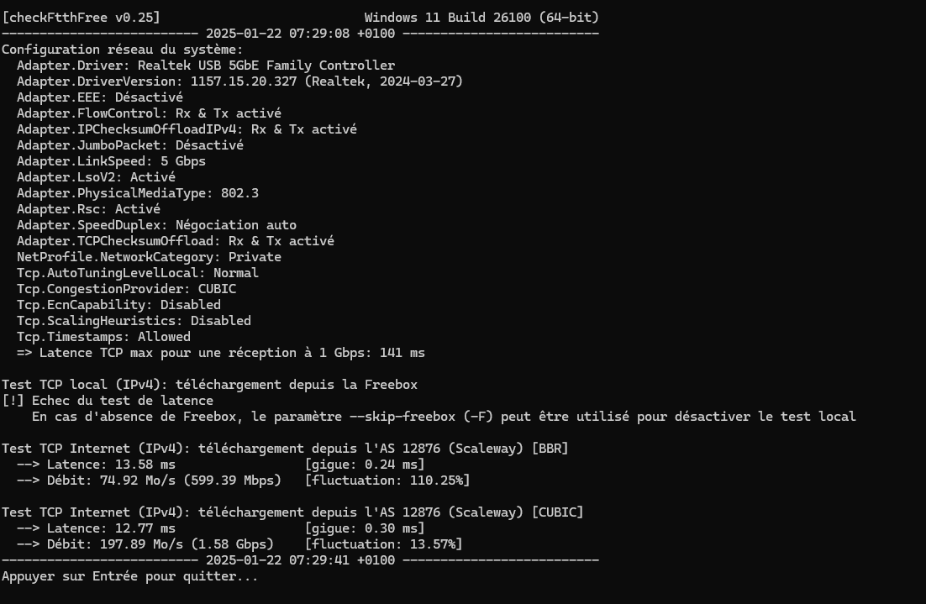Click the BBR Débit 74.92 Mo/s result
This screenshot has height=604, width=926.
(149, 480)
